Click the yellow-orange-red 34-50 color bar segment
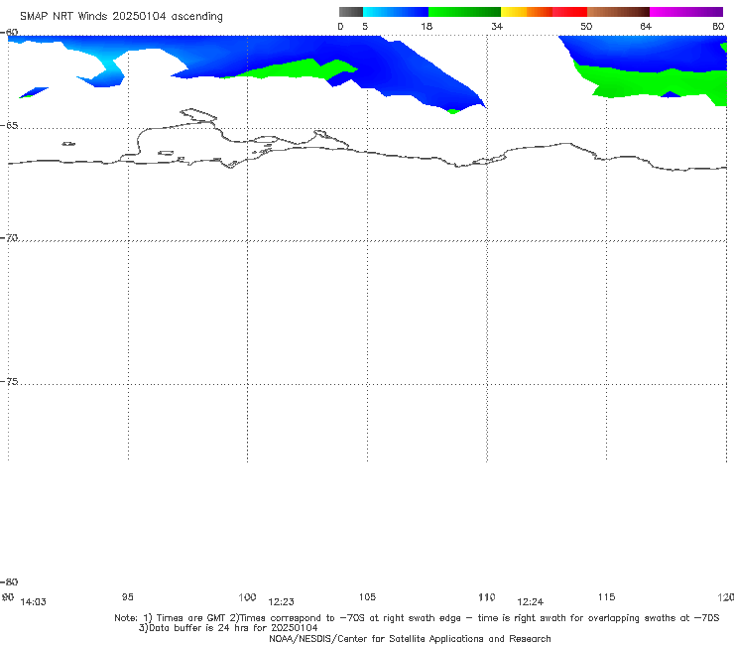Image resolution: width=734 pixels, height=645 pixels. point(544,12)
